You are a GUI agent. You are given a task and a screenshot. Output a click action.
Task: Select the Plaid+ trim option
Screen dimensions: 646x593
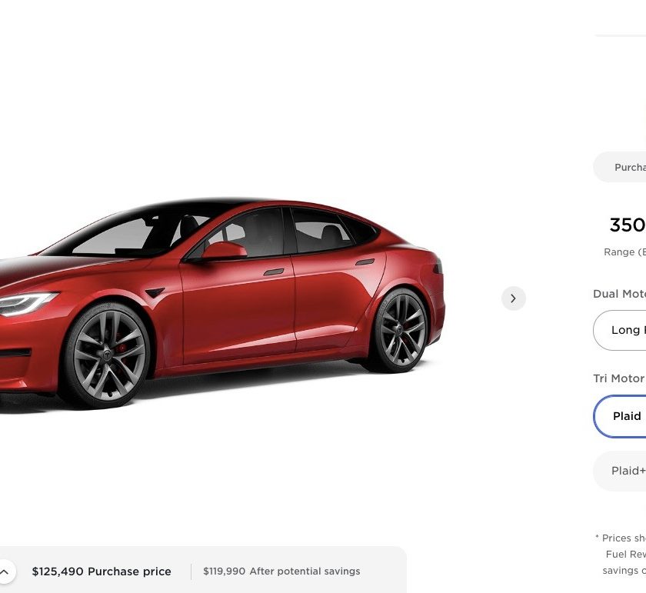(620, 471)
